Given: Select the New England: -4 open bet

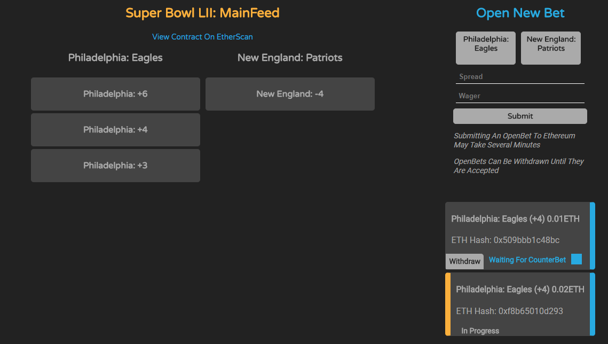Looking at the screenshot, I should [290, 94].
